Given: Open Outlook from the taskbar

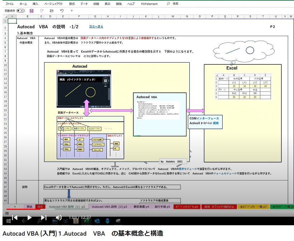Looking at the screenshot, I should (97, 221).
